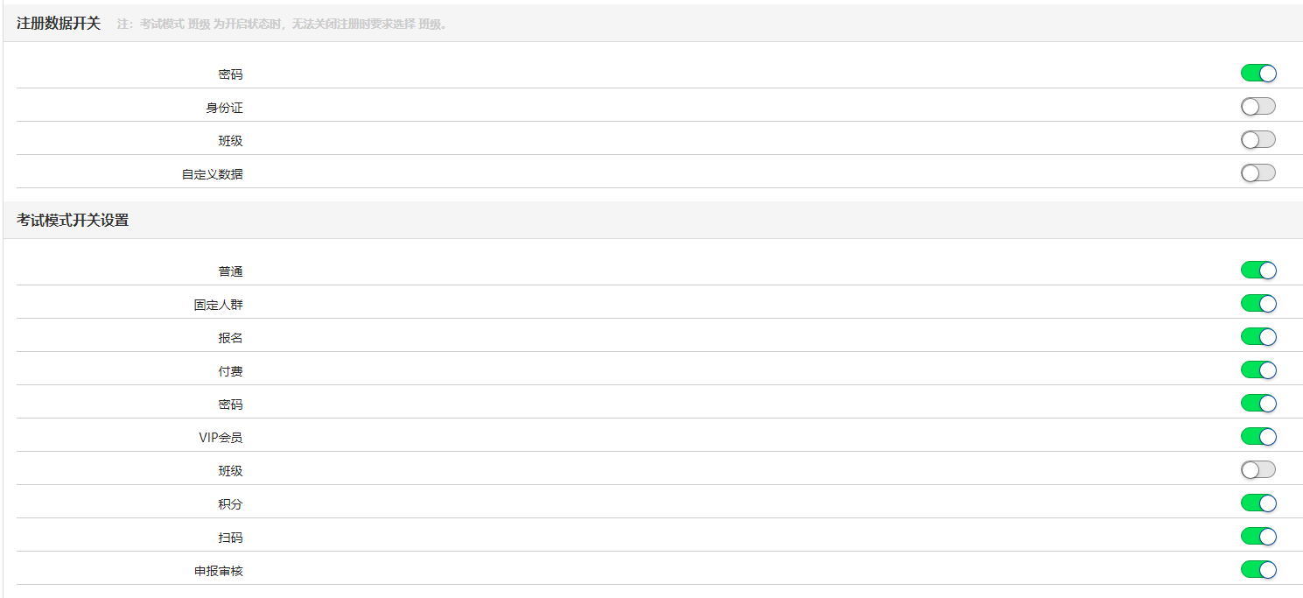Turn off the 申报审核 switch
1303x598 pixels.
point(1258,570)
